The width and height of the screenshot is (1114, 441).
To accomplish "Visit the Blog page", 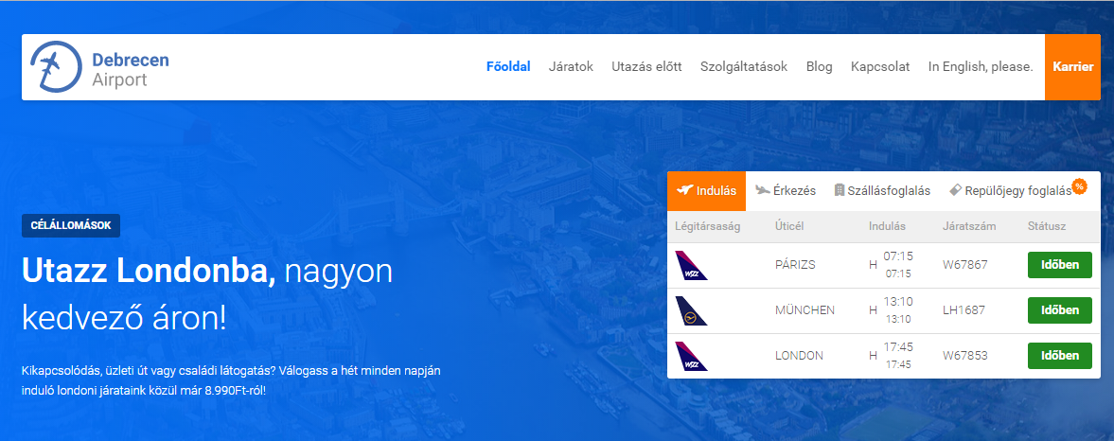I will [819, 67].
